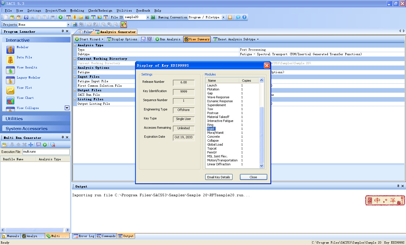Click the open folder icon in Multi Run Generator
Viewport: 406px width, 245px height.
click(x=4, y=145)
